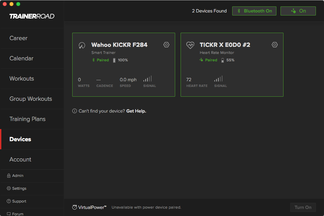Click the battery icon showing 55%

coord(222,60)
